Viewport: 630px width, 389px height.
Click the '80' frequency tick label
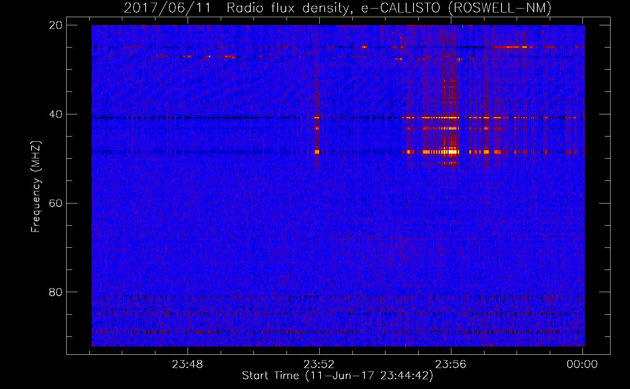[x=56, y=292]
